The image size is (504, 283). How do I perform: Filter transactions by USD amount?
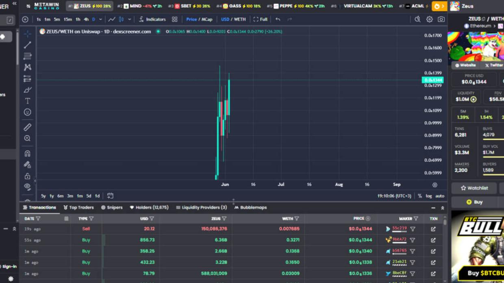coord(152,219)
